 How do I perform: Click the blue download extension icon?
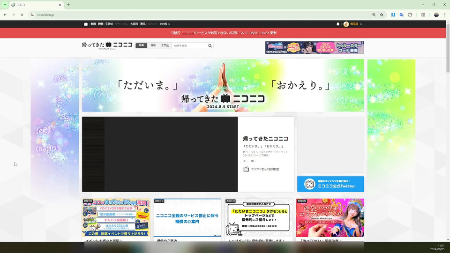[x=393, y=15]
